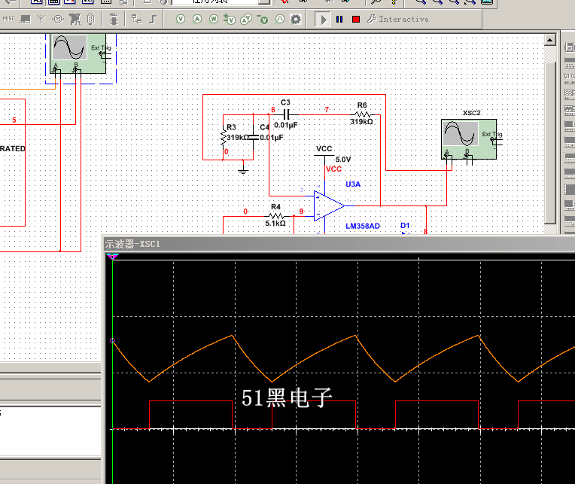This screenshot has width=575, height=484.
Task: Place a voltage probe (V)
Action: tap(180, 19)
